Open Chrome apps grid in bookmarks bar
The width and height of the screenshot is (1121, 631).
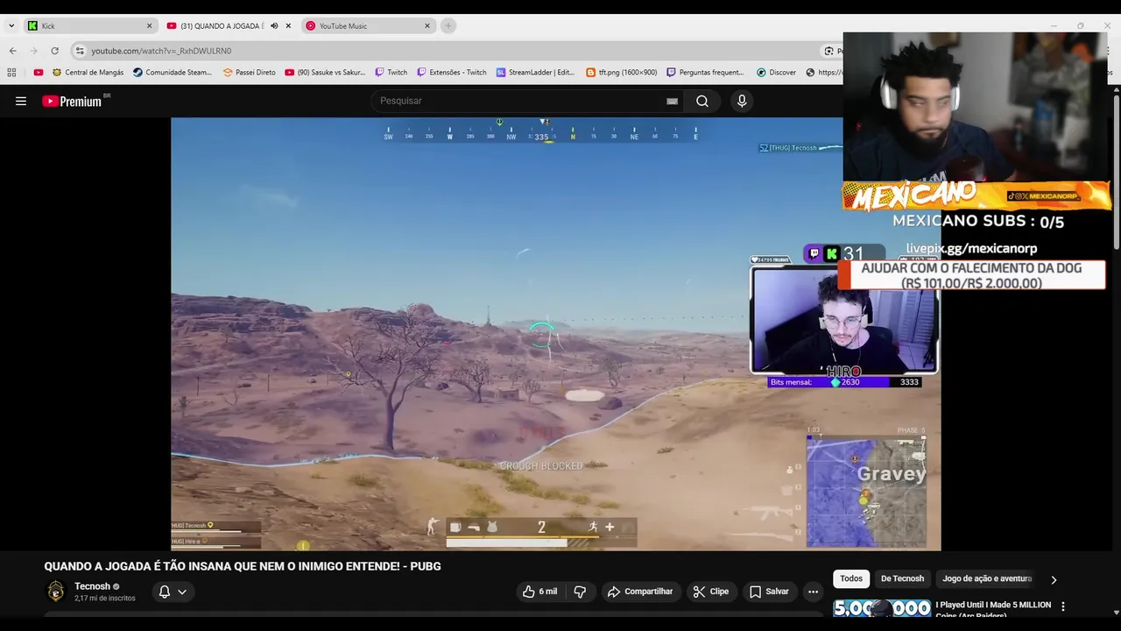point(11,73)
